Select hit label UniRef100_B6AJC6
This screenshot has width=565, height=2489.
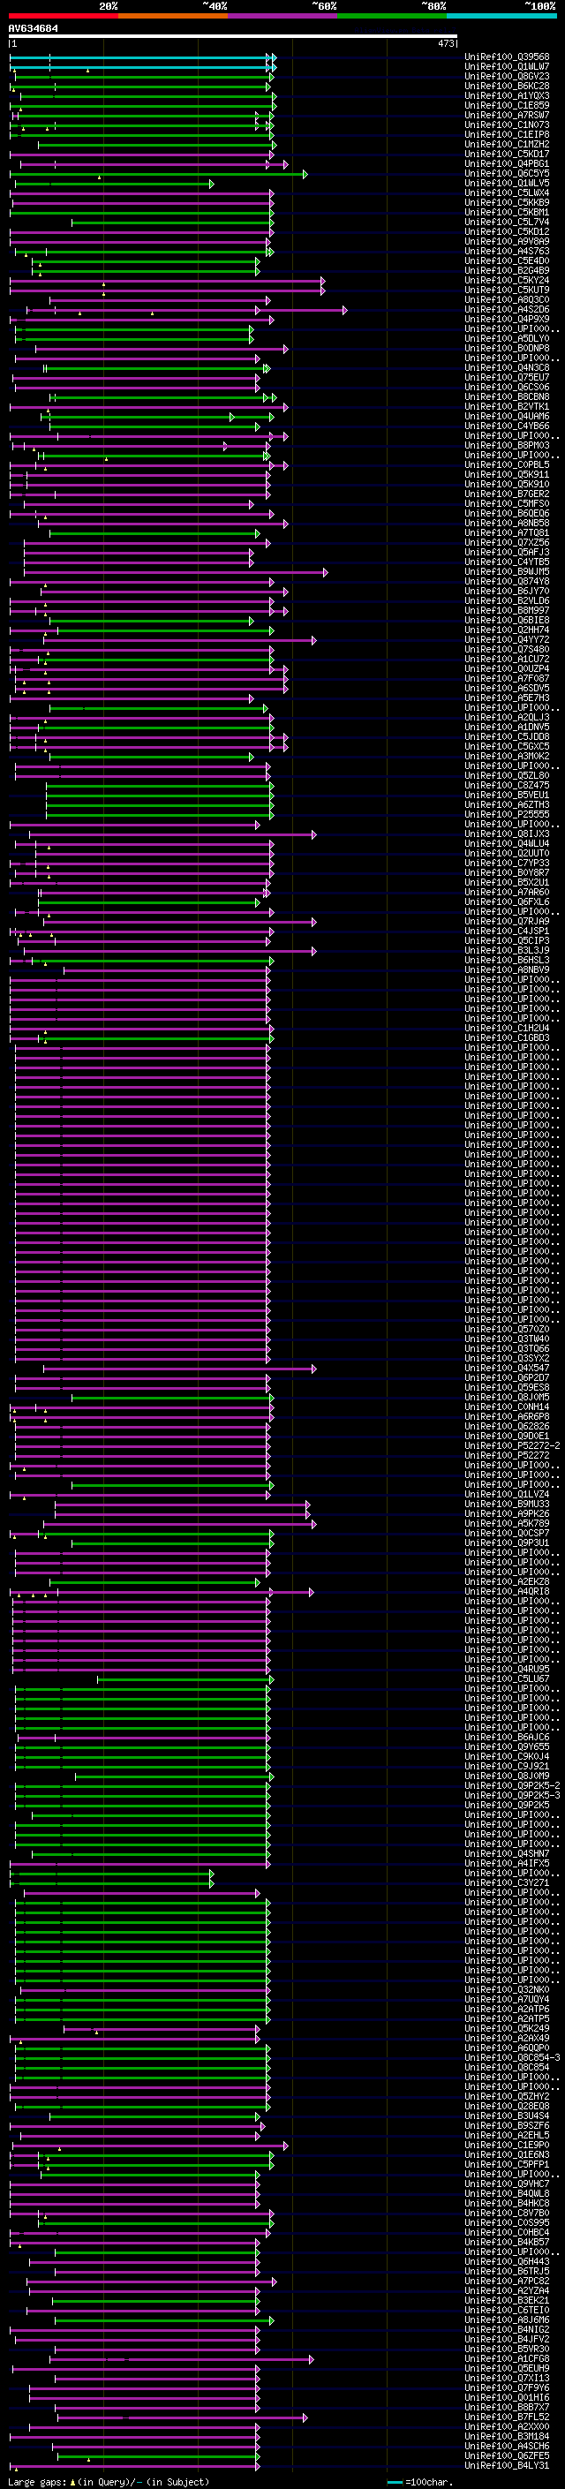tap(507, 1738)
